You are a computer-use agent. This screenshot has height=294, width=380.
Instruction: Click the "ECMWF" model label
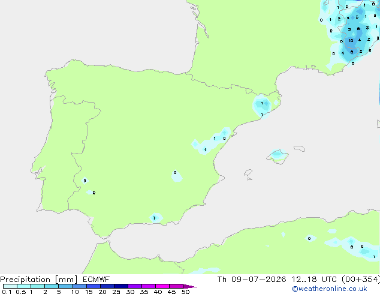click(x=96, y=280)
